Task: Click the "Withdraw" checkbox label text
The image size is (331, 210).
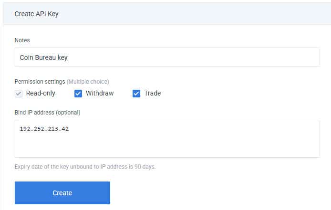Action: tap(100, 93)
